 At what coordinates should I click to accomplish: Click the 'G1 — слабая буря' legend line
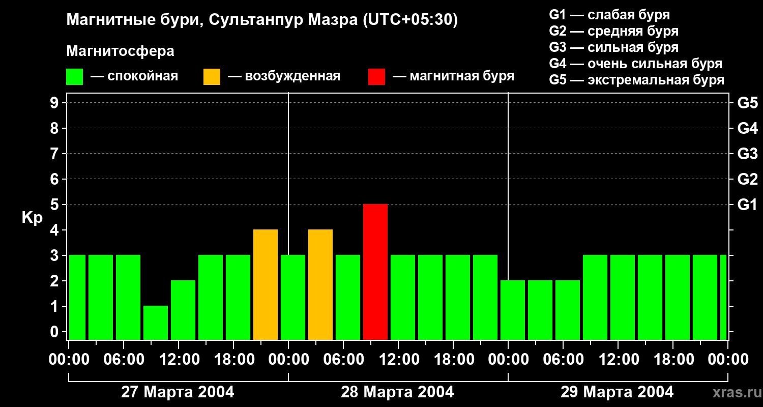click(x=609, y=15)
